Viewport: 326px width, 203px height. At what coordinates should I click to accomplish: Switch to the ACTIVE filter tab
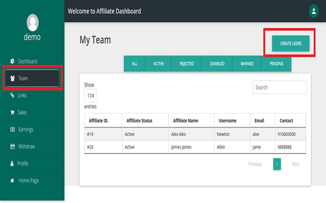158,64
